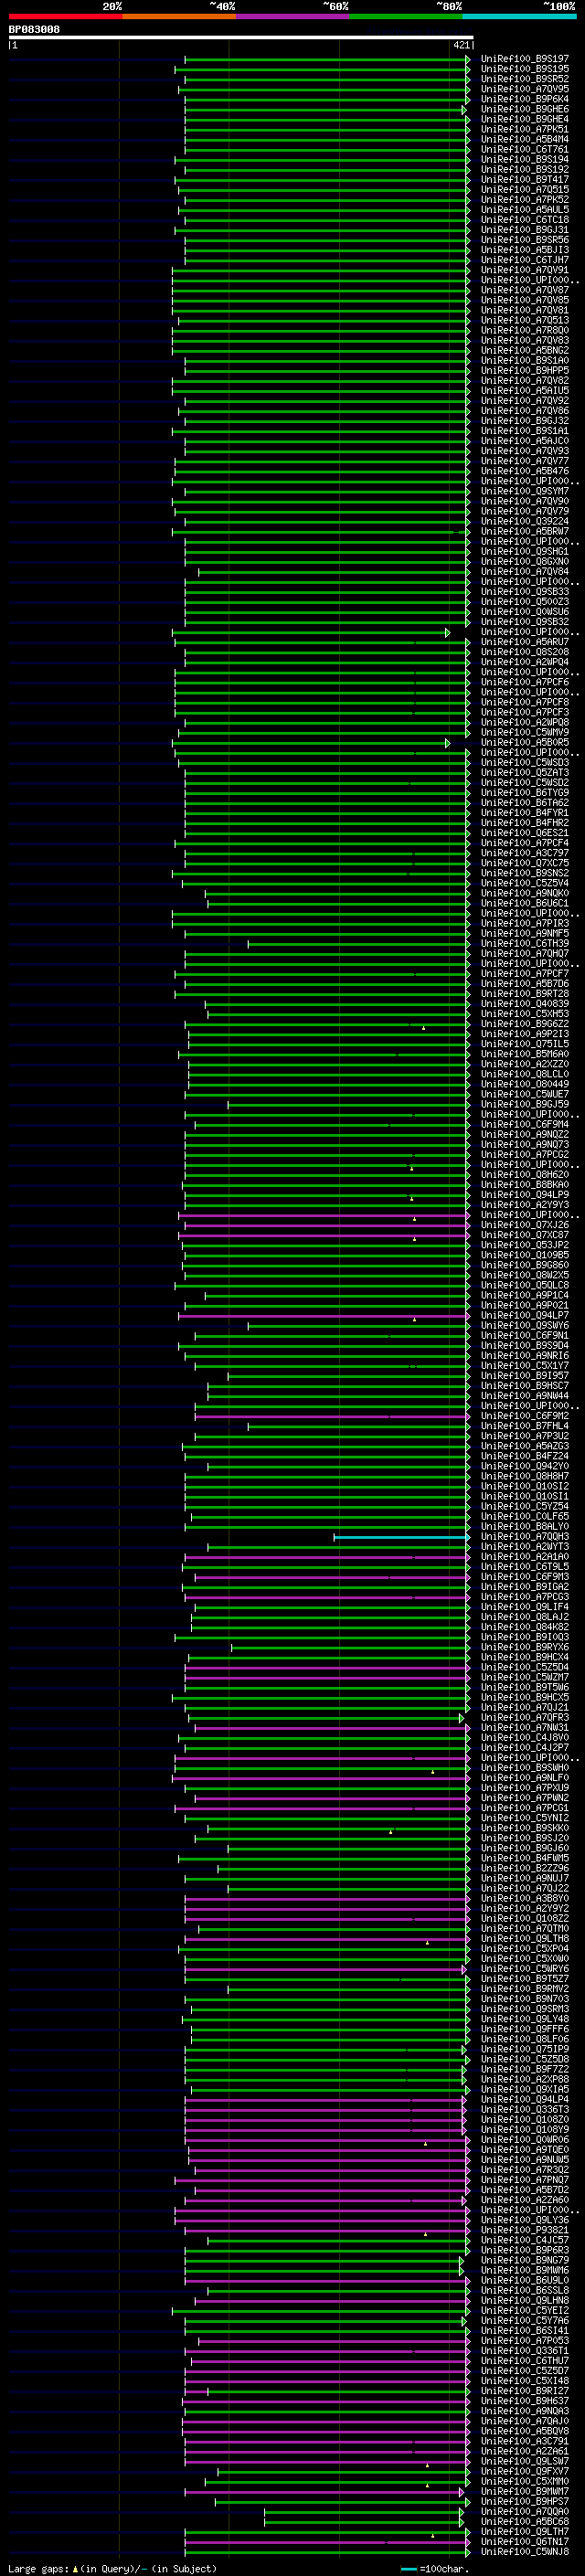Click the UniRef100_B2ZZ96 hit label
This screenshot has height=2576, width=585.
click(525, 1868)
